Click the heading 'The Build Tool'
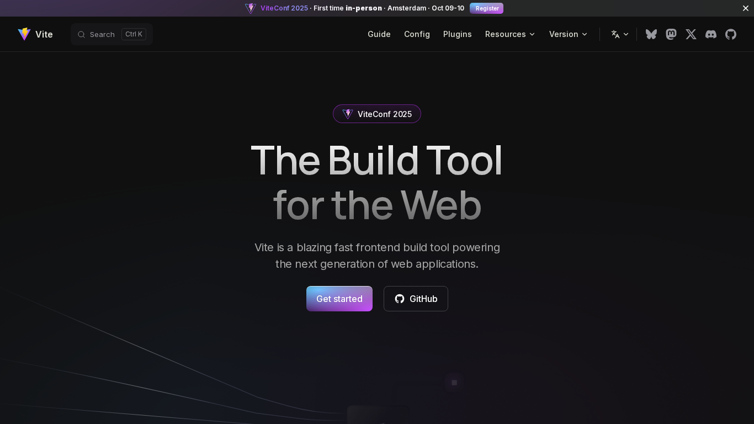754x424 pixels. pos(376,161)
